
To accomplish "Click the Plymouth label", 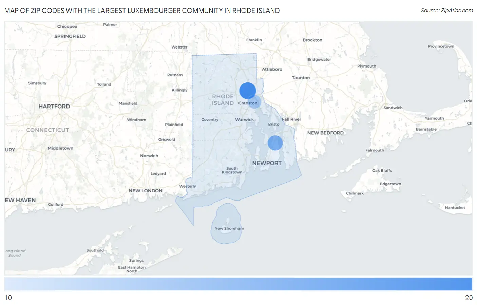I will 367,66.
